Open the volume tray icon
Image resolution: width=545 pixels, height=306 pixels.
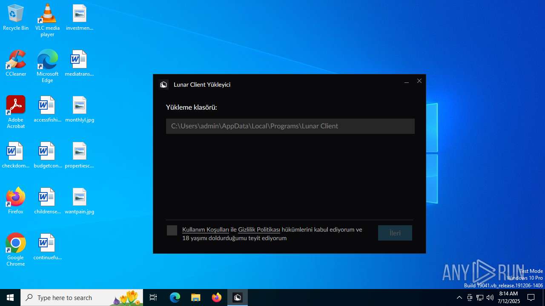tap(490, 297)
